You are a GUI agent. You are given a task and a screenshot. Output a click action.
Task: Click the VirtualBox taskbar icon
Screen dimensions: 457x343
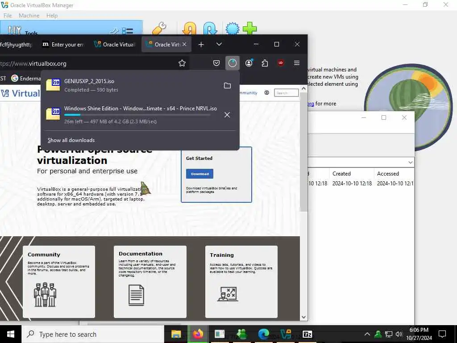286,334
